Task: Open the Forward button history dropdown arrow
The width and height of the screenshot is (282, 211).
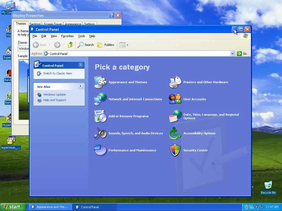Action: pos(64,45)
